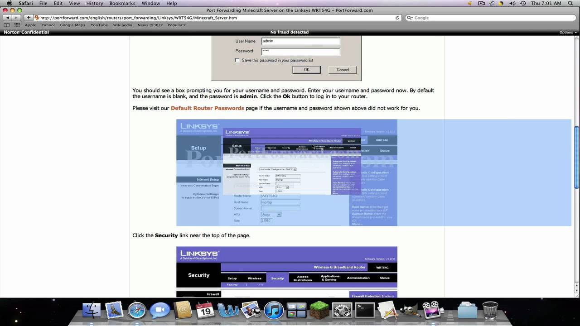Open the Edit menu
This screenshot has width=580, height=326.
(58, 3)
